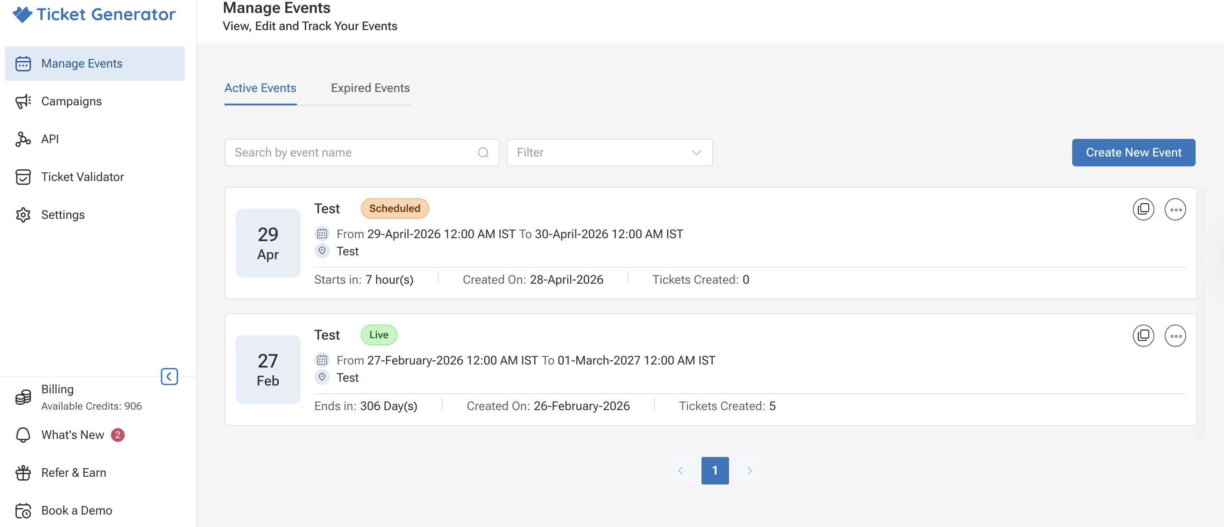Select Manage Events in the sidebar
This screenshot has width=1224, height=527.
[95, 64]
